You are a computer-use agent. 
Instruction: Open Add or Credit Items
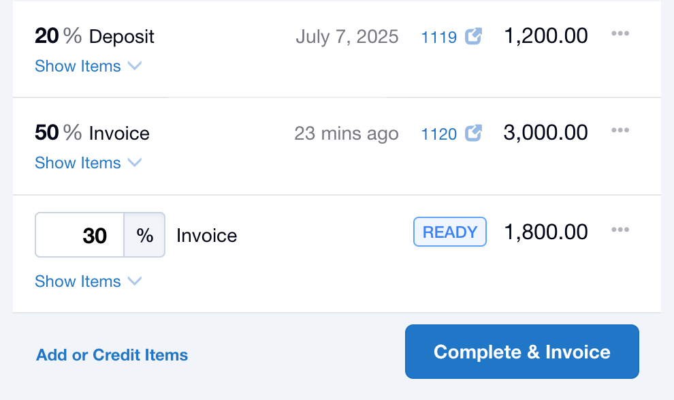point(112,354)
